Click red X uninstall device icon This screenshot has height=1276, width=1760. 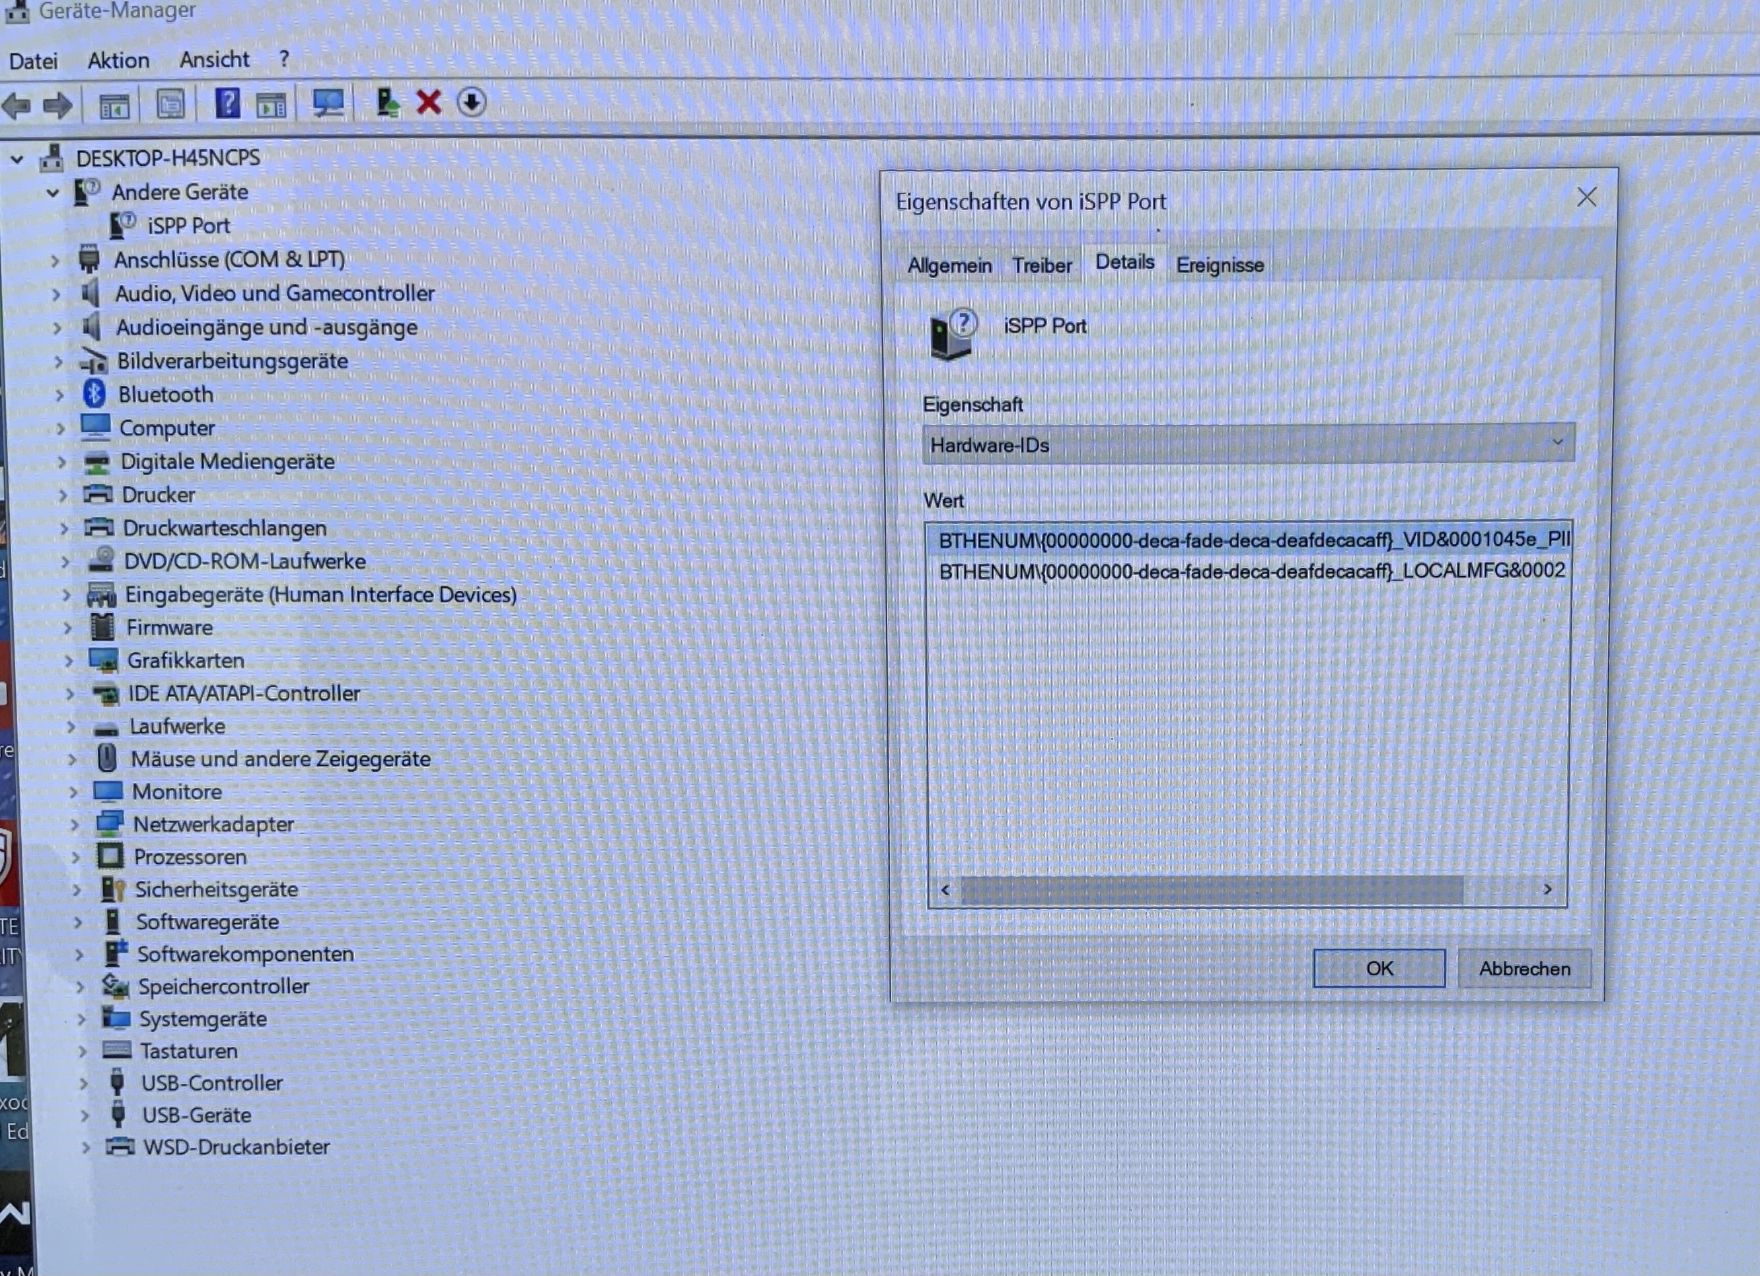428,102
